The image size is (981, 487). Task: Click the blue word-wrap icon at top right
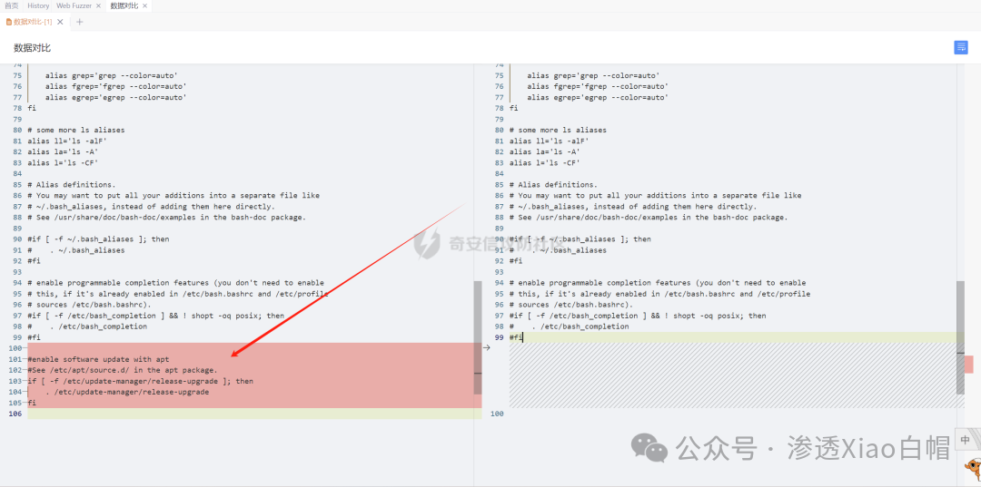tap(961, 48)
